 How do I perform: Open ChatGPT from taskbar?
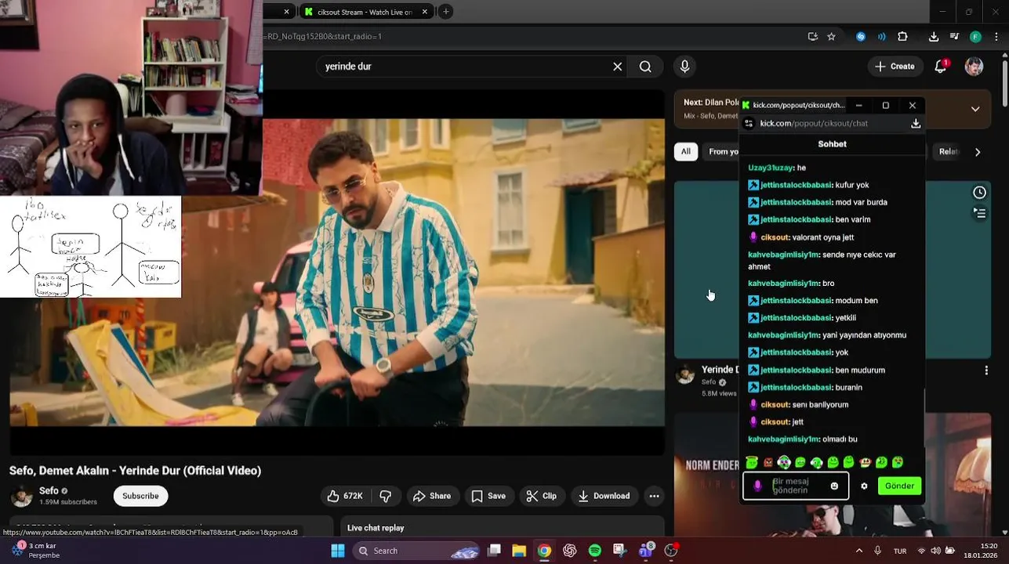[x=569, y=551]
